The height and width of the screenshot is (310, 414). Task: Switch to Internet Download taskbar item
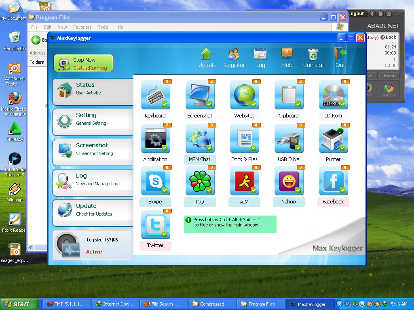(x=115, y=304)
